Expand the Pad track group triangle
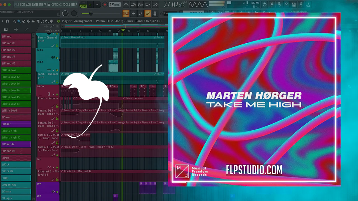This screenshot has height=201, width=358. 53,167
